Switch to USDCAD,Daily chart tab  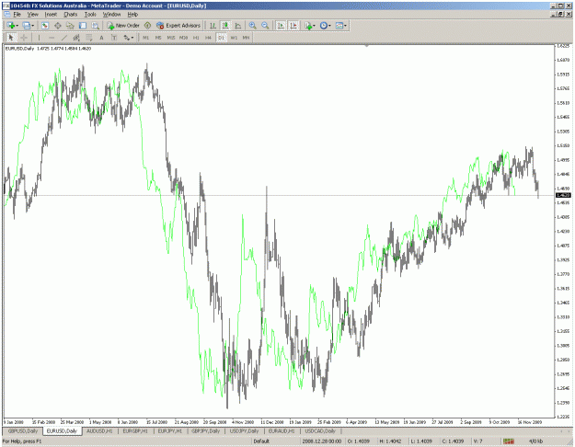(x=320, y=430)
